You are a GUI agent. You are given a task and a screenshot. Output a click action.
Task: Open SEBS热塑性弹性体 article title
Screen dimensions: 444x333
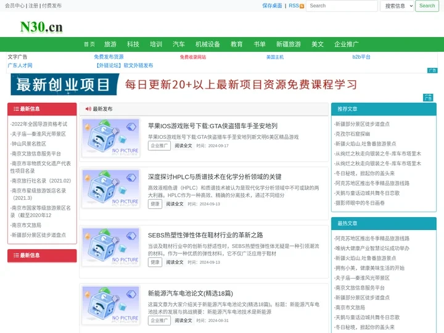(x=205, y=235)
